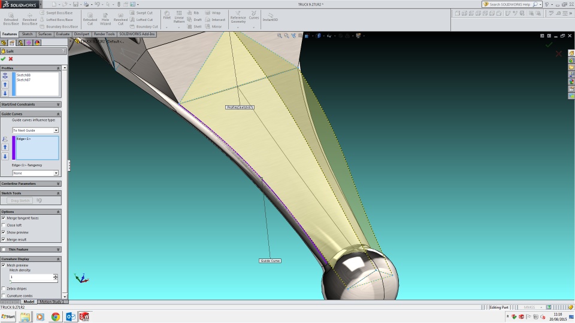Open the Curves tool

254,15
